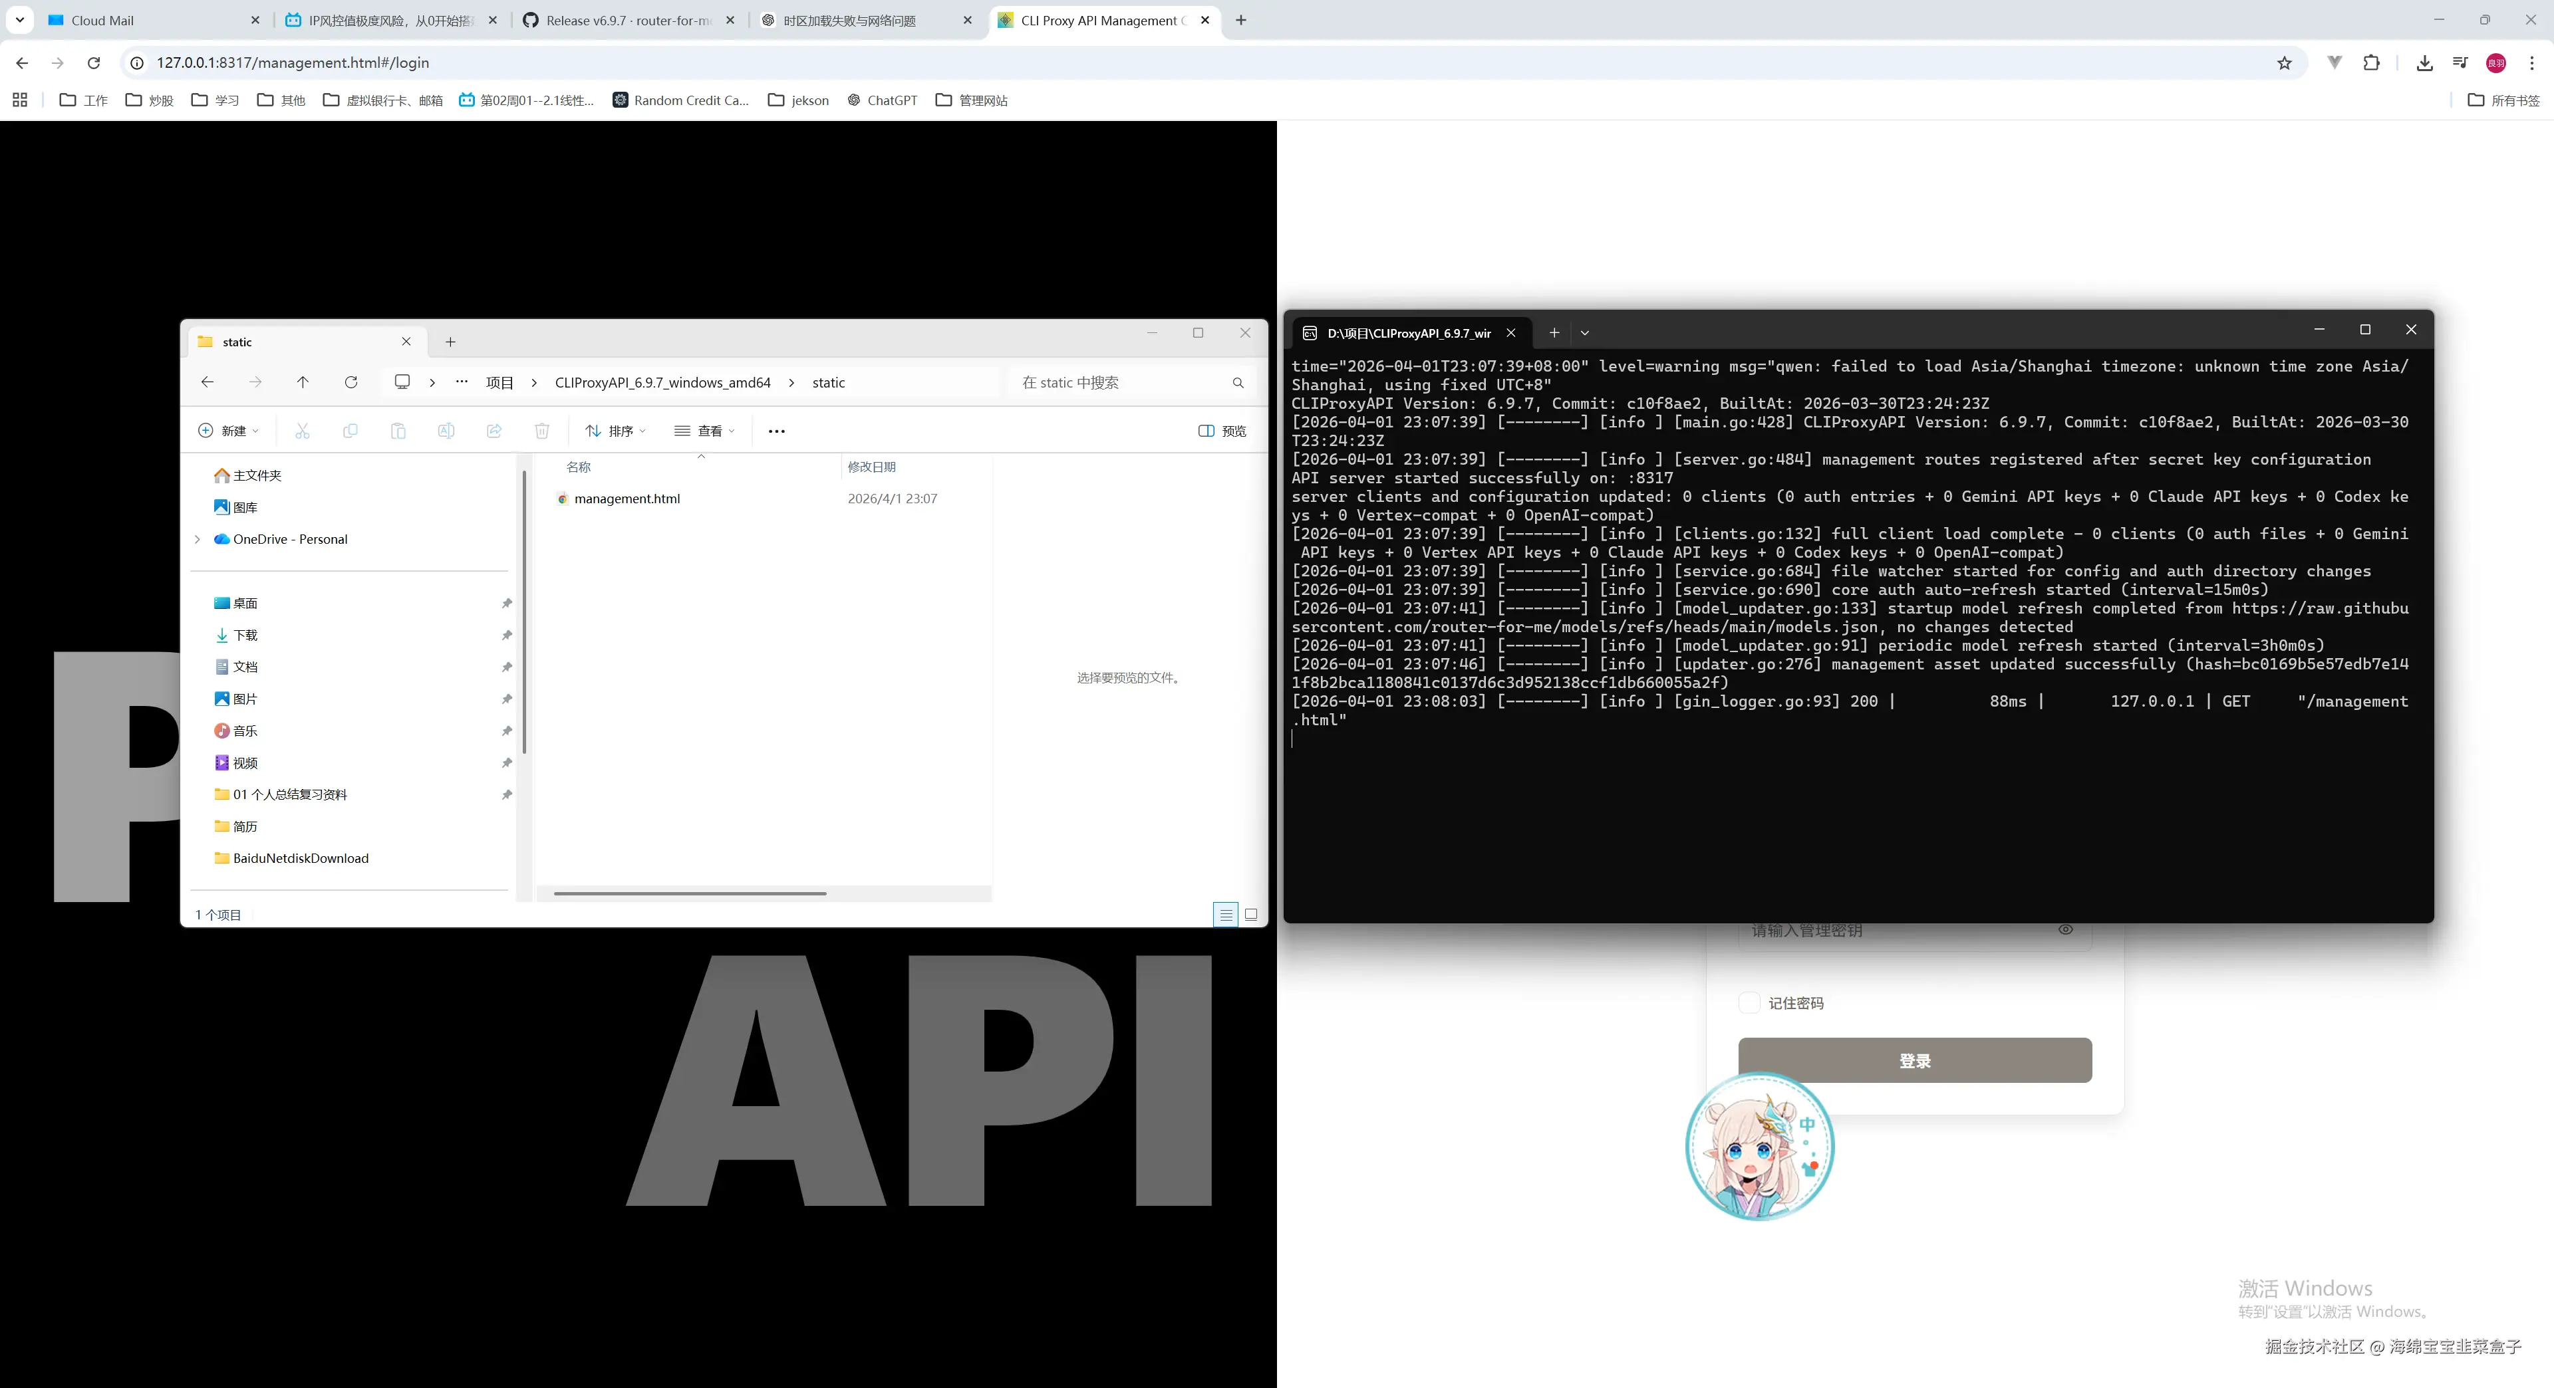2554x1388 pixels.
Task: Open the Chrome extensions puzzle icon
Action: tap(2372, 63)
